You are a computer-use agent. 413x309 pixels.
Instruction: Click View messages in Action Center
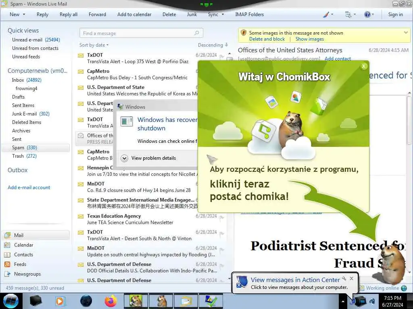point(295,280)
